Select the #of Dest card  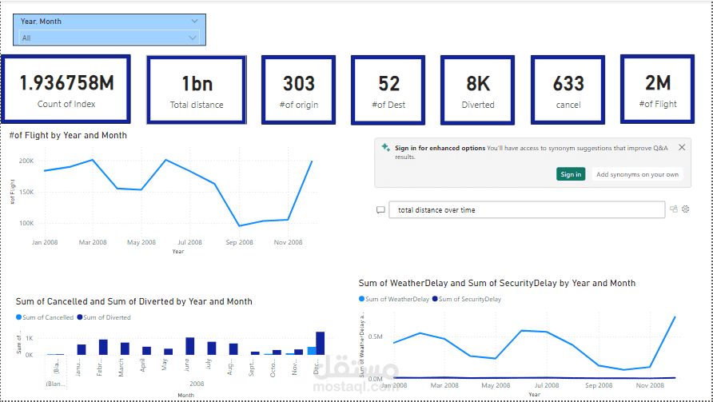click(x=388, y=90)
